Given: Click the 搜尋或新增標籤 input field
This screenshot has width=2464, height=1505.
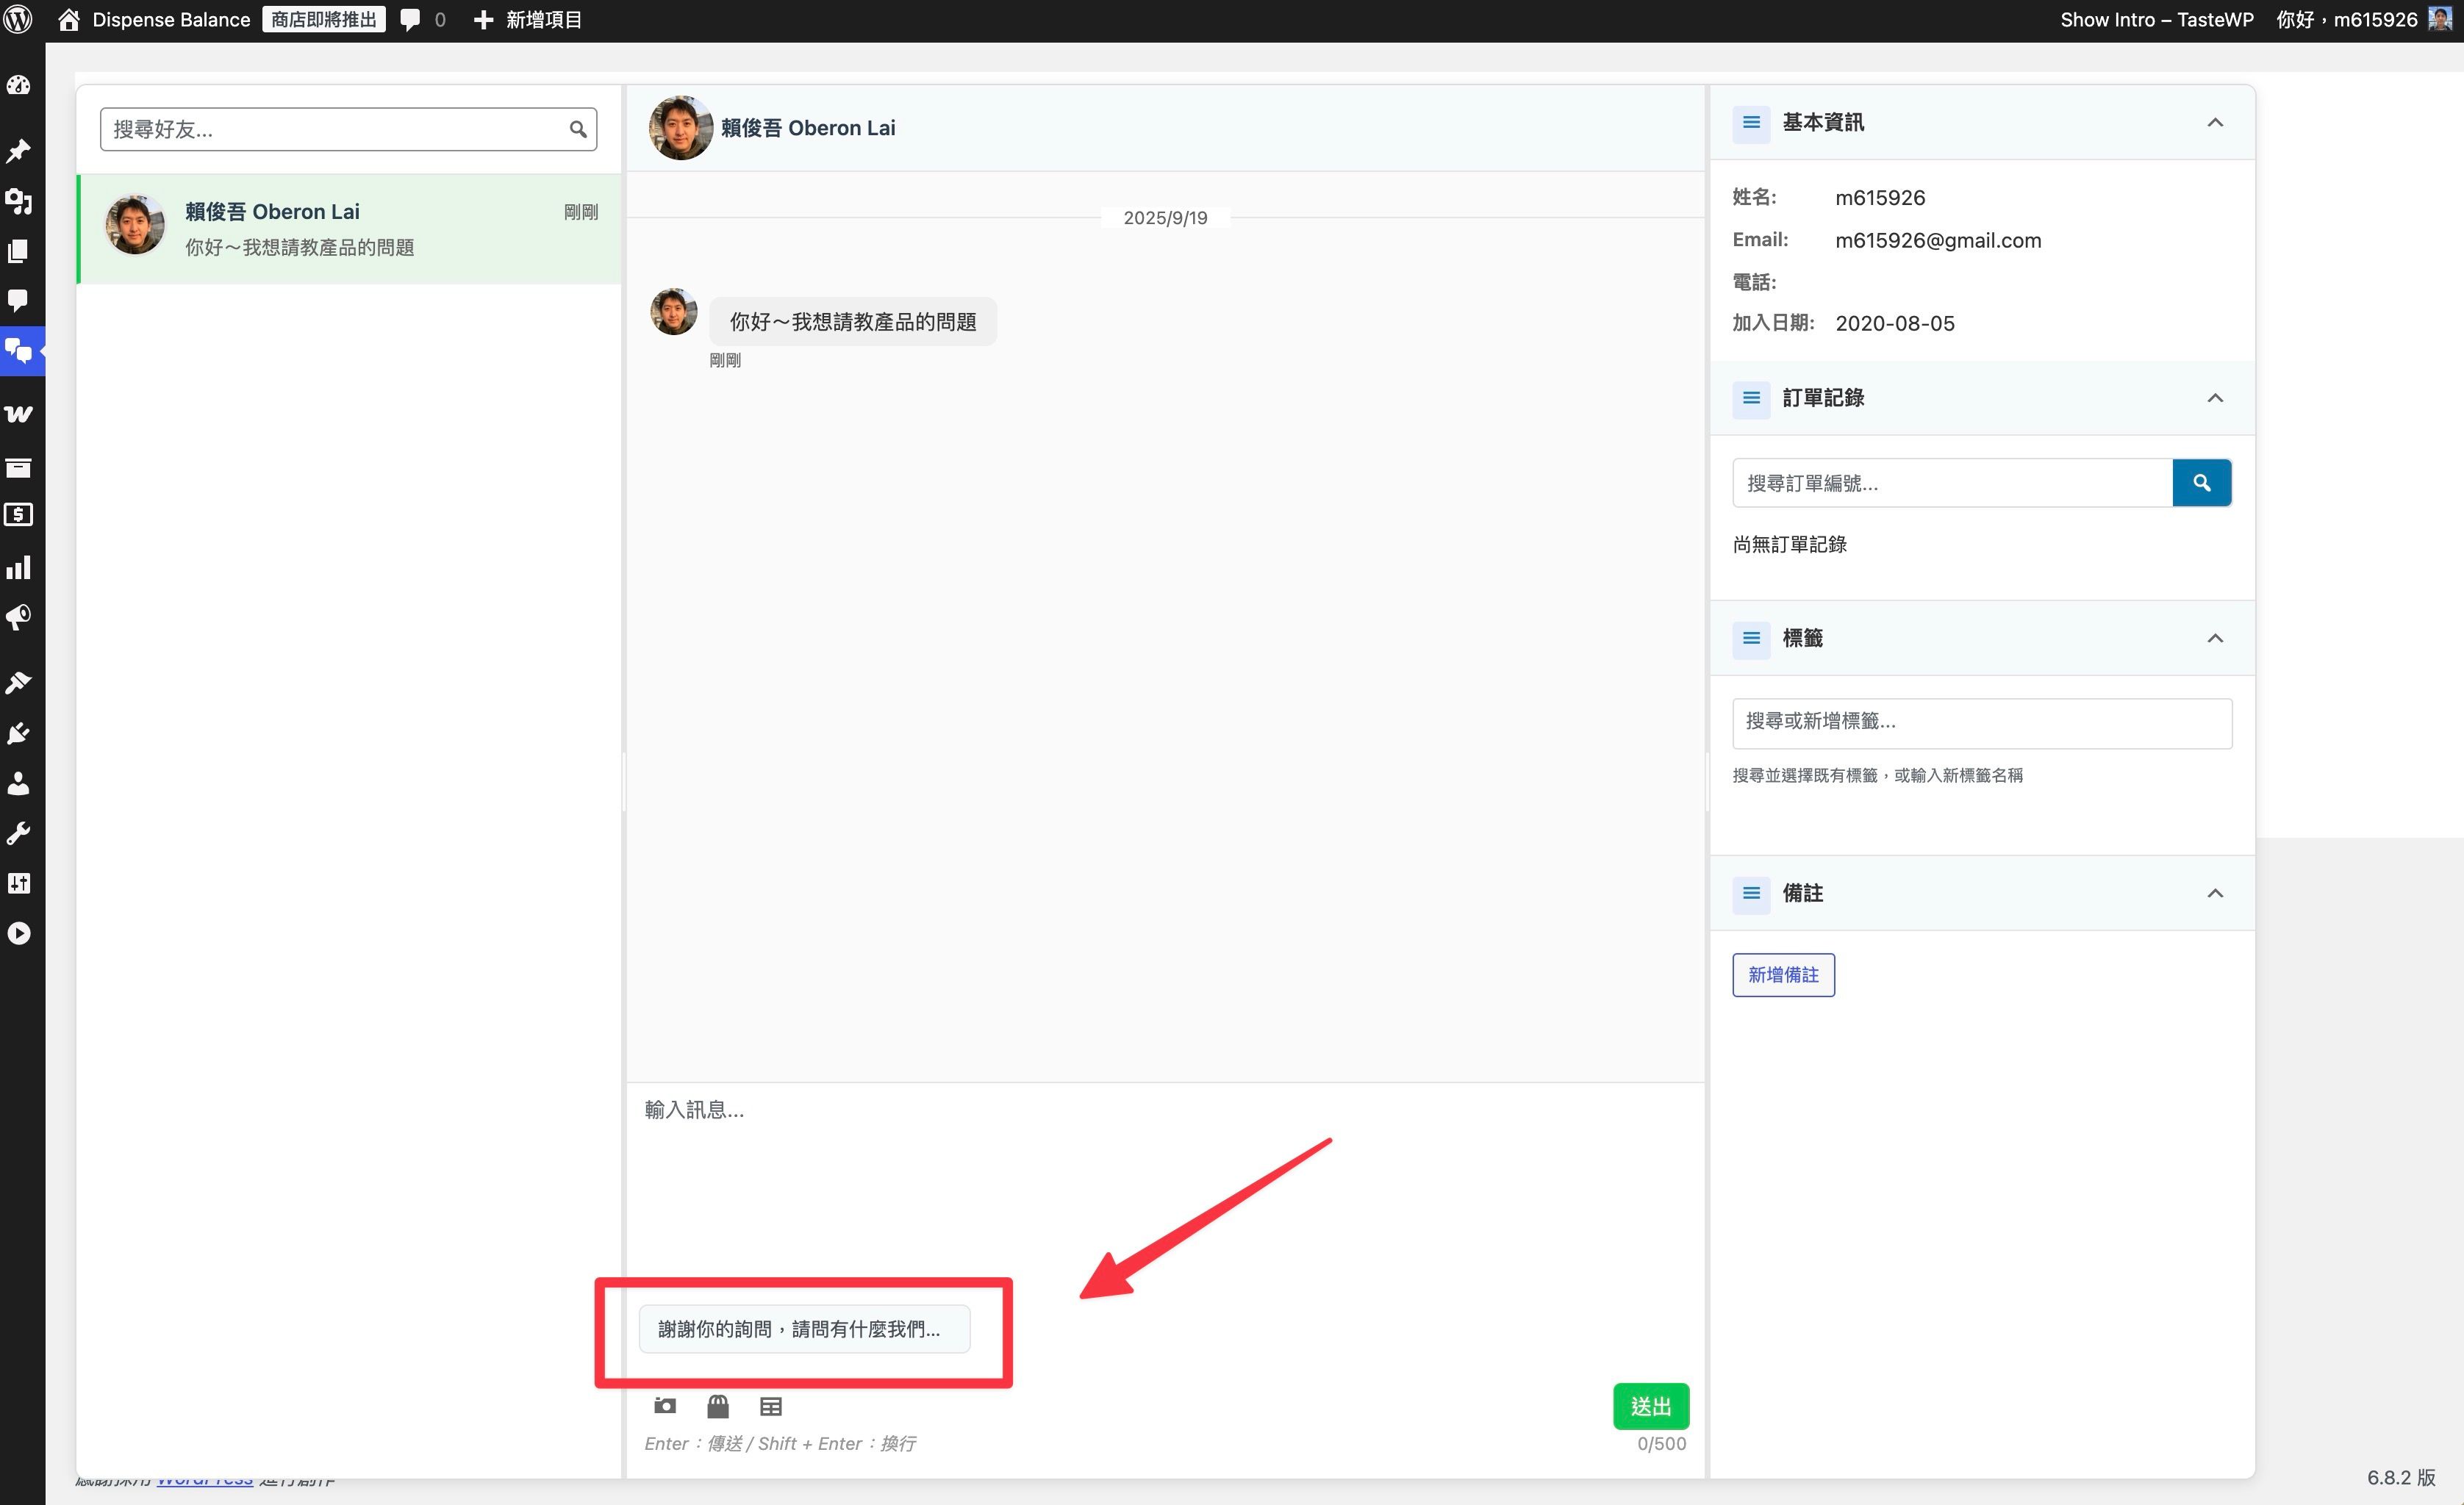Looking at the screenshot, I should coord(1982,722).
